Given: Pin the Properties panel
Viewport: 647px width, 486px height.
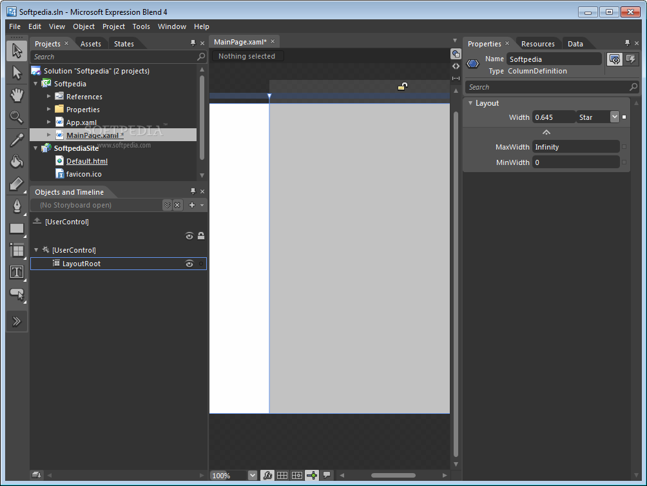Looking at the screenshot, I should (x=627, y=43).
